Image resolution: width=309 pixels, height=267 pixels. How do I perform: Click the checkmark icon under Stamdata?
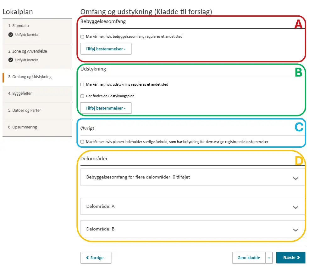11,35
